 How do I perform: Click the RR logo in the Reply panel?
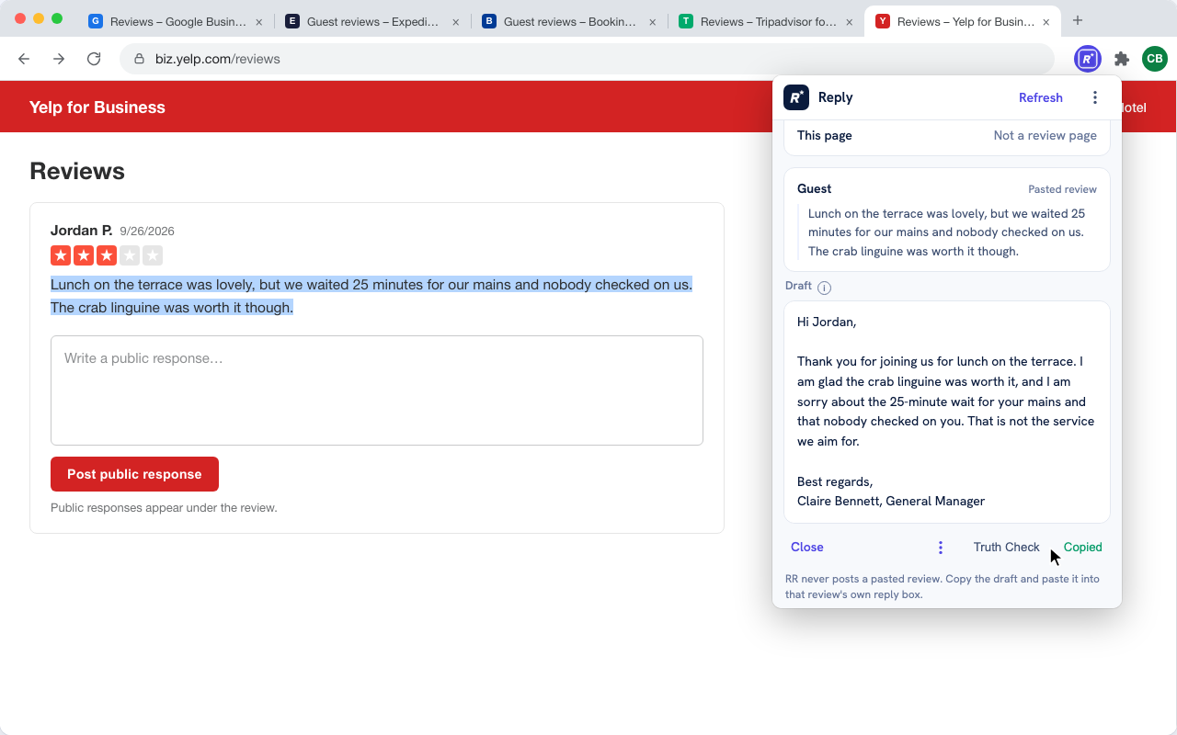796,97
